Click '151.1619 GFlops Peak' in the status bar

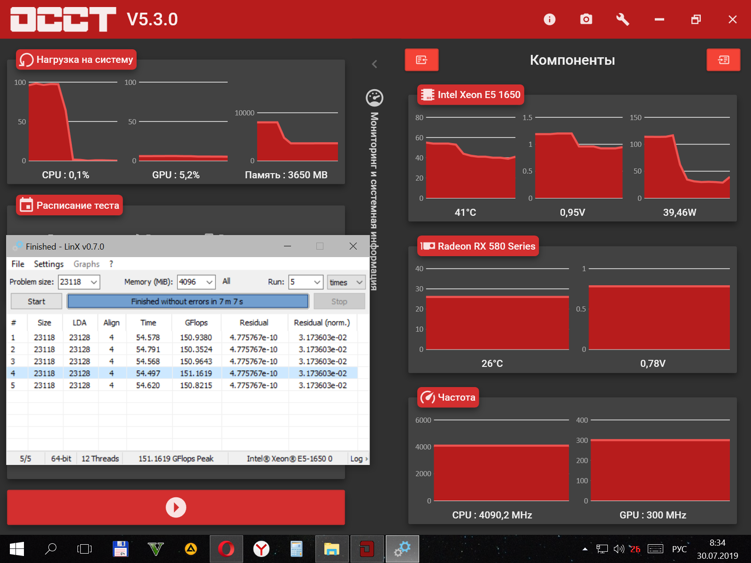[x=176, y=458]
